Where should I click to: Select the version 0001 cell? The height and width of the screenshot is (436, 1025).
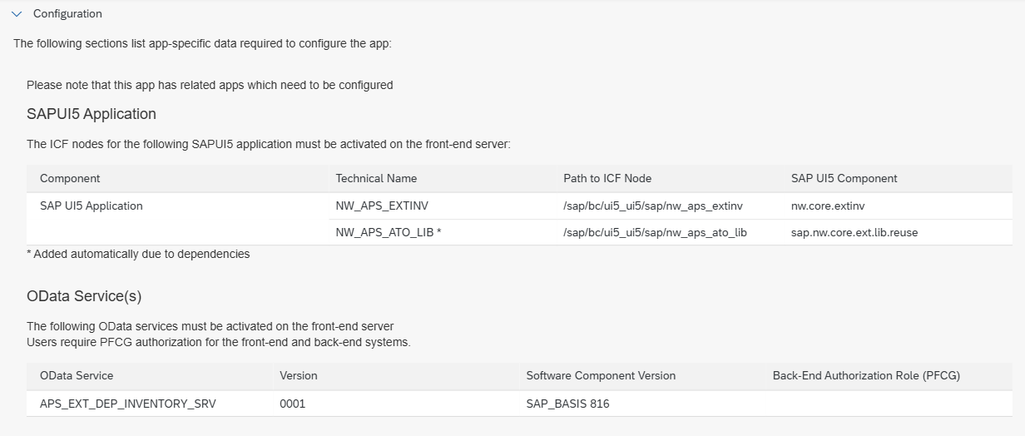[293, 404]
